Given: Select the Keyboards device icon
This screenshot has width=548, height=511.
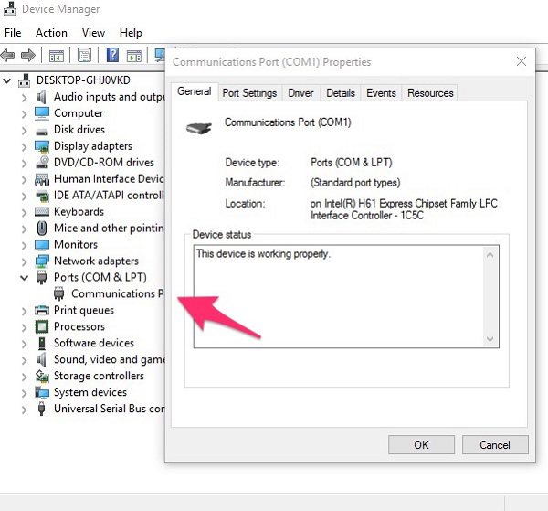Looking at the screenshot, I should click(x=41, y=212).
